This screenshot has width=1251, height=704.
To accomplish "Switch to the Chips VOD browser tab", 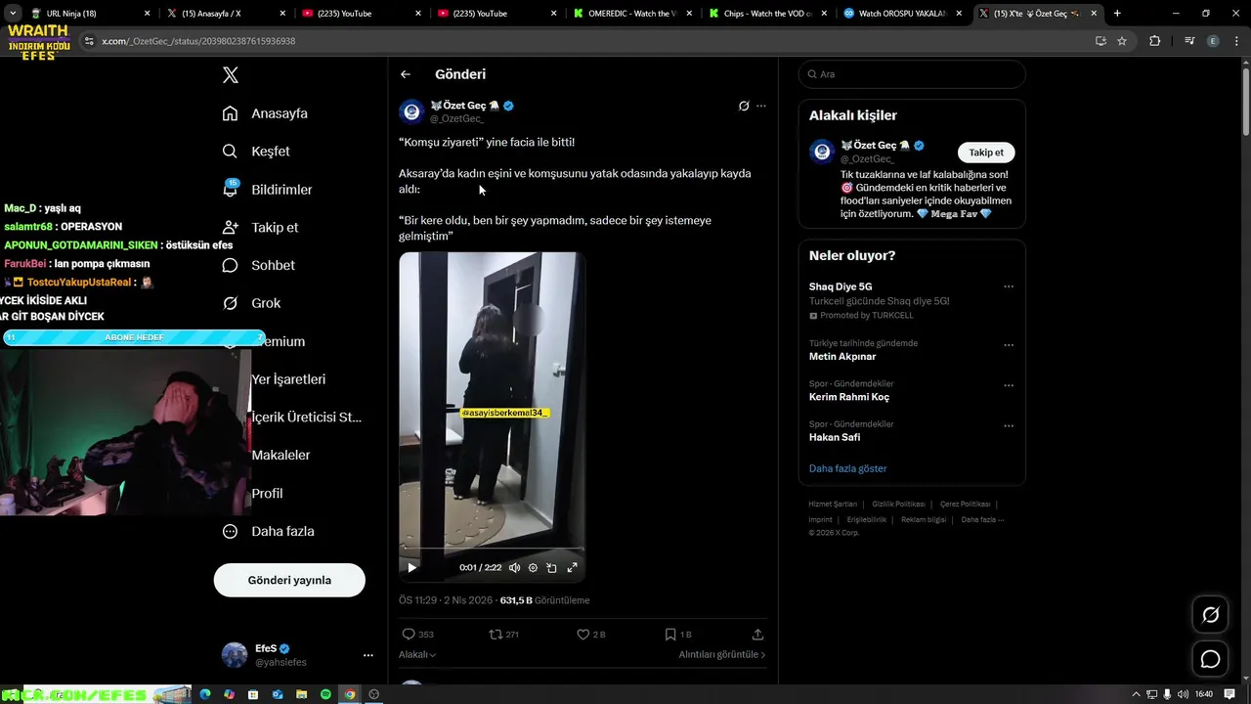I will click(x=769, y=14).
